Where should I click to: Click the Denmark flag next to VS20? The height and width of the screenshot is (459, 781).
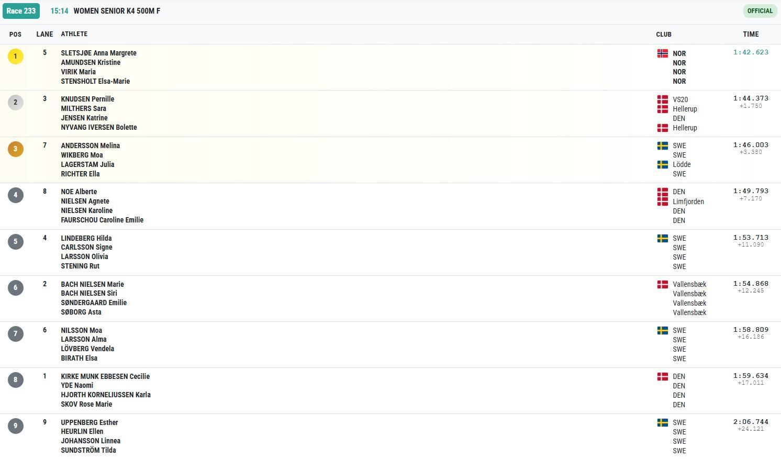point(662,99)
